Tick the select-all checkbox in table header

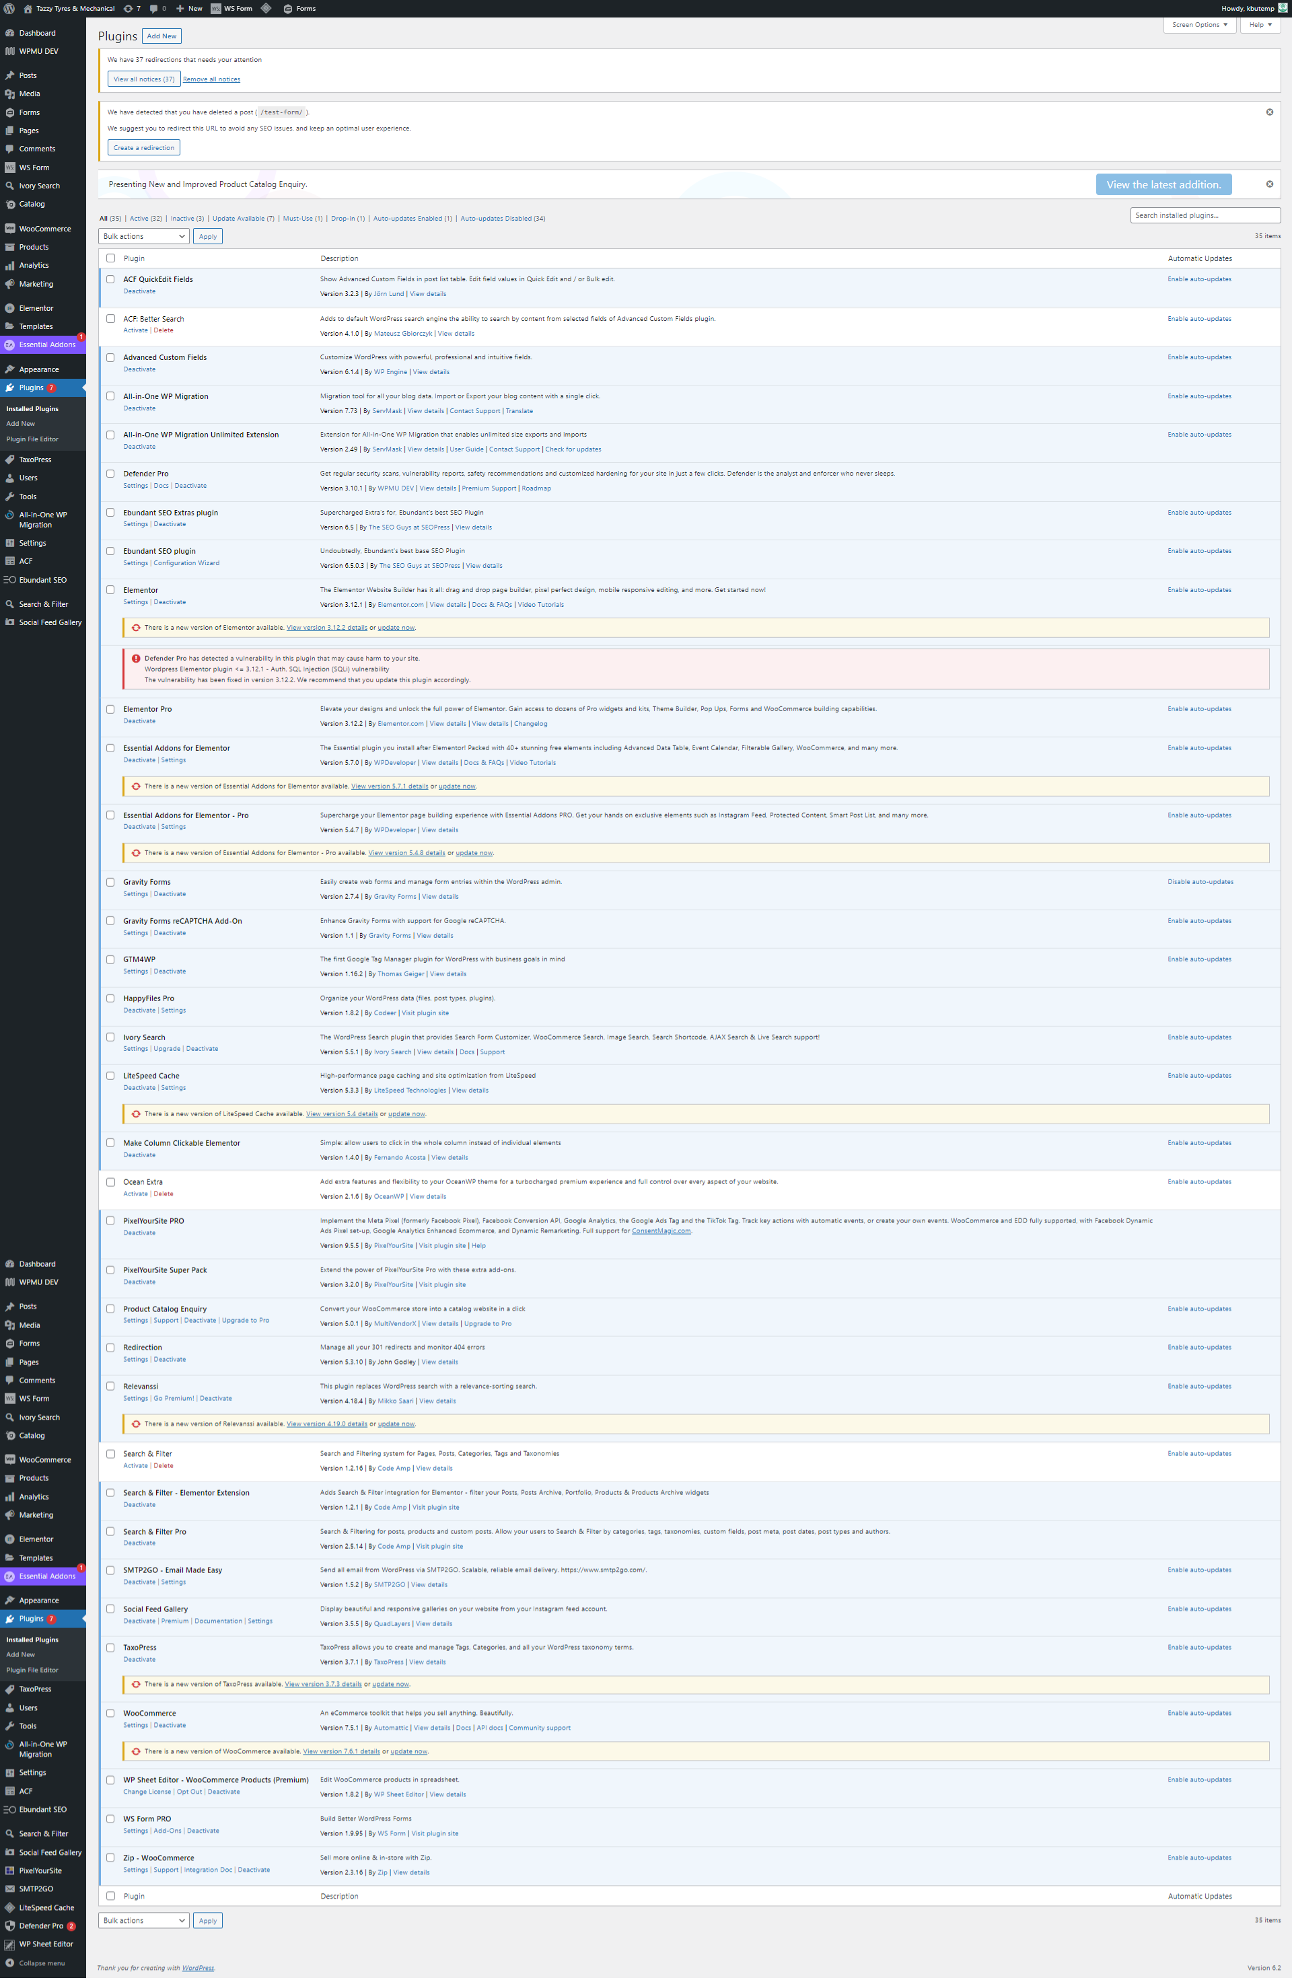[x=110, y=258]
